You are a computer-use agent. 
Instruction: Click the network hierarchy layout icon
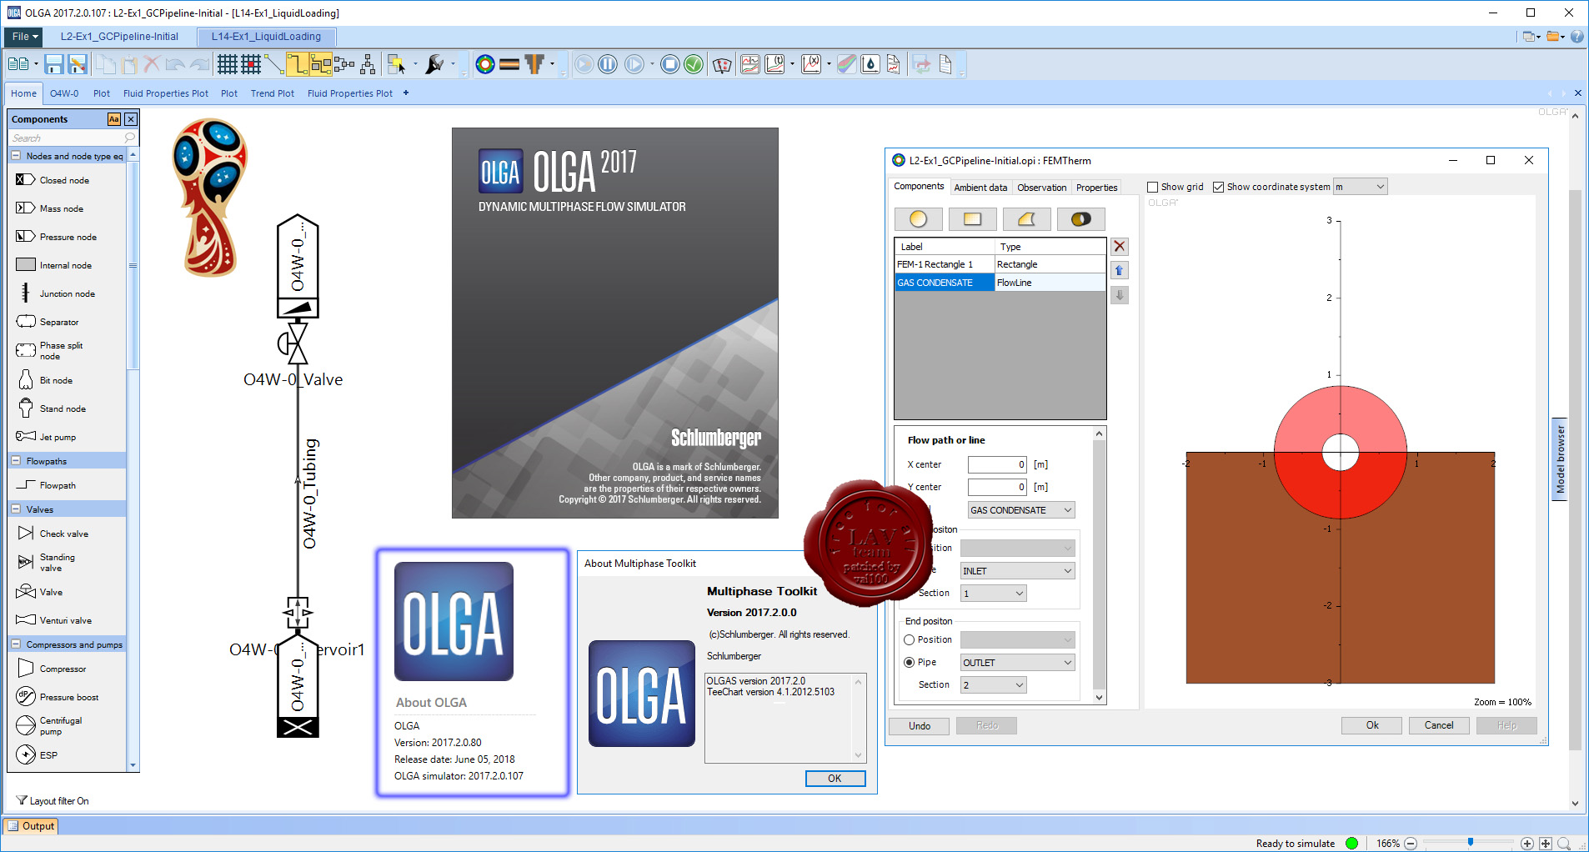pyautogui.click(x=368, y=64)
